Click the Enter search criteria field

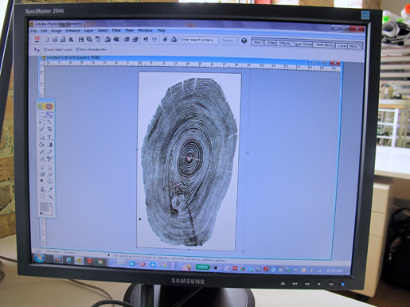click(x=198, y=40)
